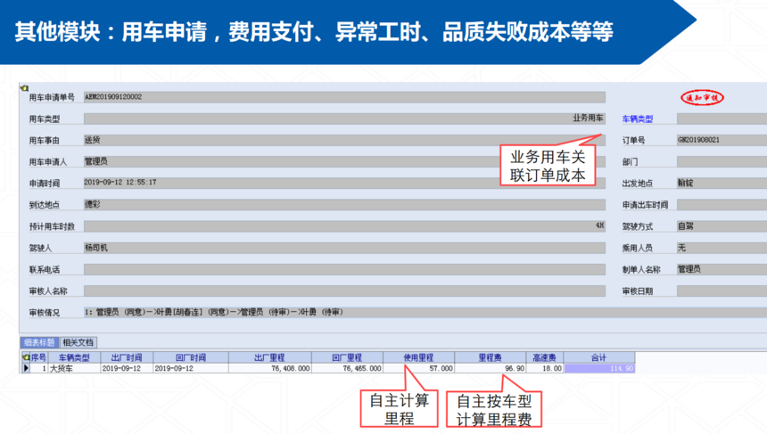
Task: Click the blue 车辆类型 label link
Action: [x=638, y=119]
